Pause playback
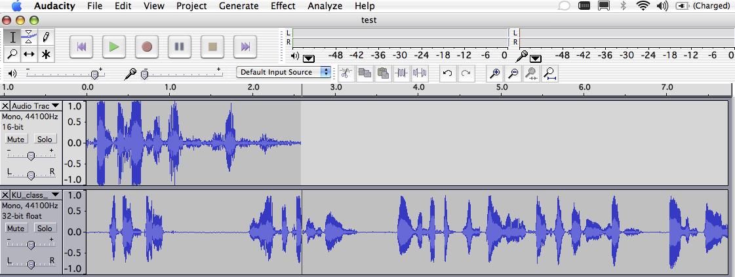This screenshot has height=277, width=735. pos(179,46)
